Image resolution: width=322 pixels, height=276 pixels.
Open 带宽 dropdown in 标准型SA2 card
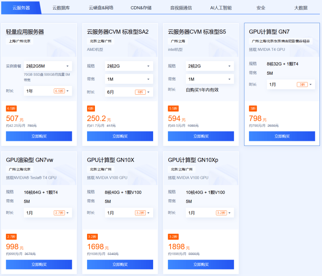click(x=129, y=79)
